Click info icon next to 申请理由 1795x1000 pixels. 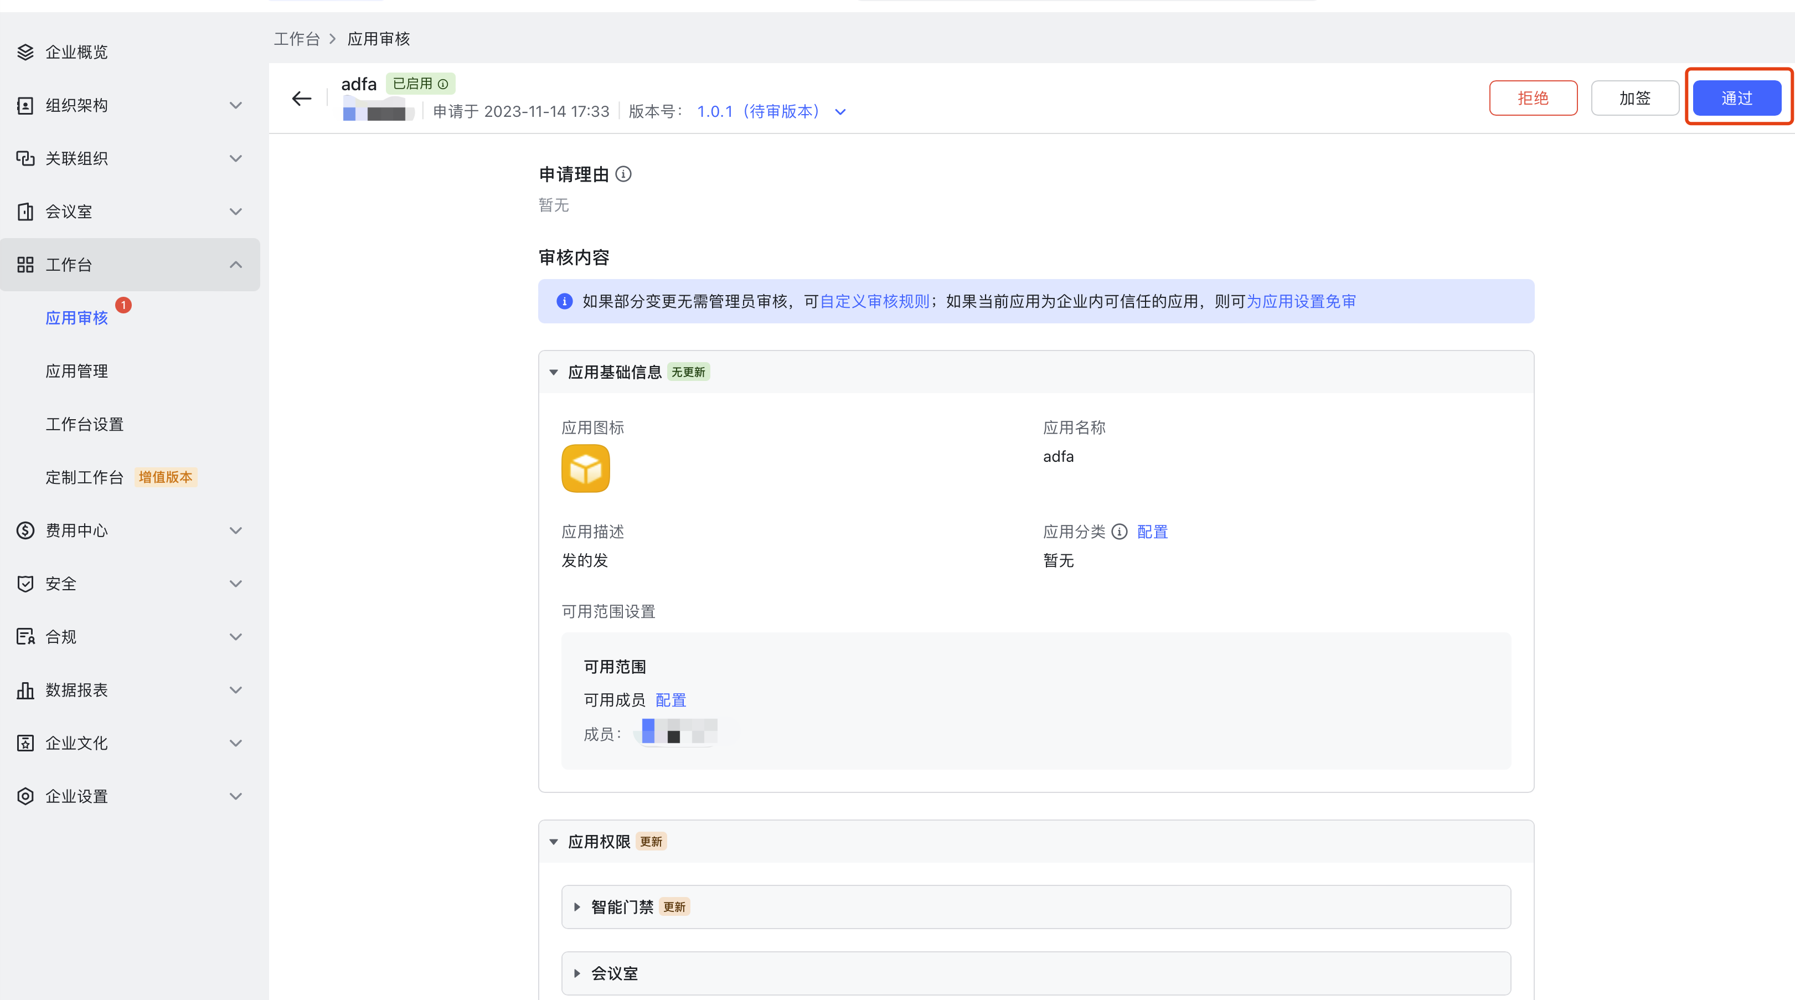click(x=623, y=173)
